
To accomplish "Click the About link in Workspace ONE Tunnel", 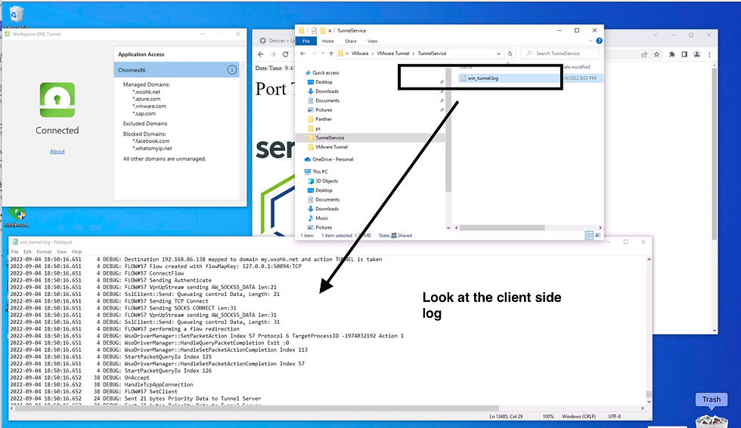I will coord(57,152).
